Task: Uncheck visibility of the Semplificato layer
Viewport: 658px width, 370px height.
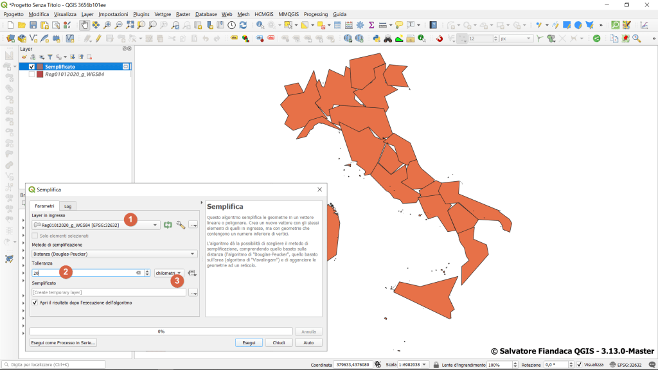Action: click(x=31, y=67)
